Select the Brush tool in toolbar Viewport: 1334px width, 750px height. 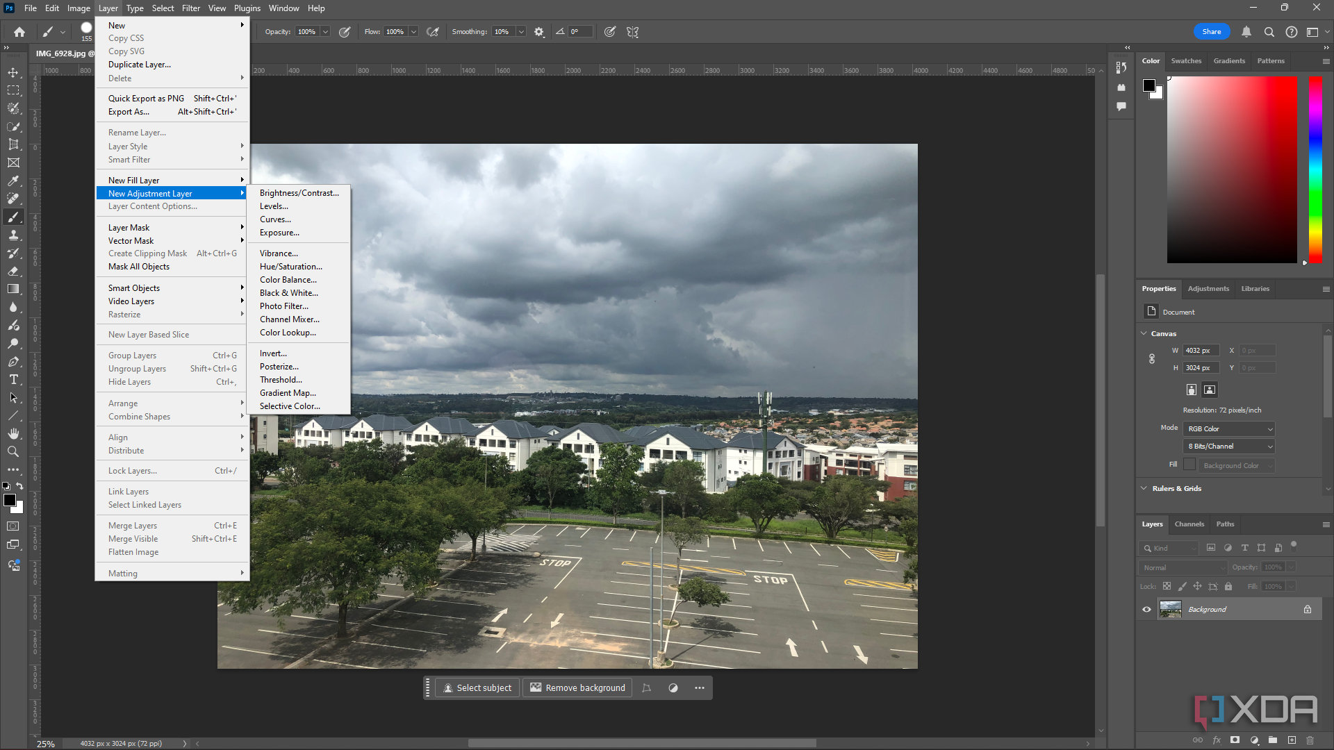[13, 217]
